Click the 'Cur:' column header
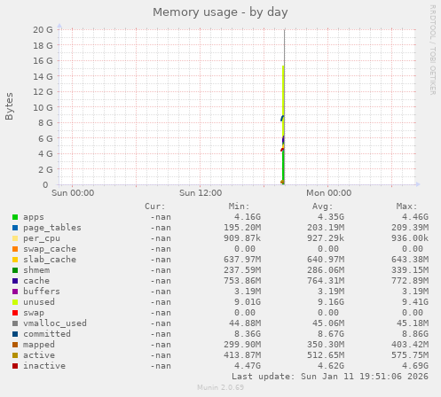Screen dimensions: 441x397 pos(155,206)
